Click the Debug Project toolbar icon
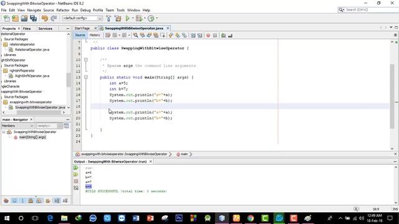The height and width of the screenshot is (224, 399). coord(139,18)
